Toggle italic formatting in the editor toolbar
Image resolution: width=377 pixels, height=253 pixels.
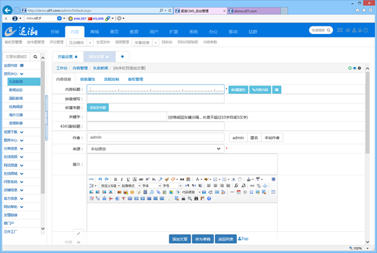[122, 180]
